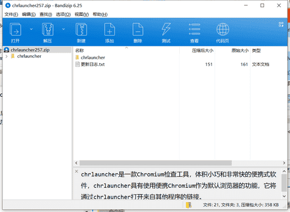
Task: Click the archive icon in status bar
Action: pyautogui.click(x=188, y=205)
